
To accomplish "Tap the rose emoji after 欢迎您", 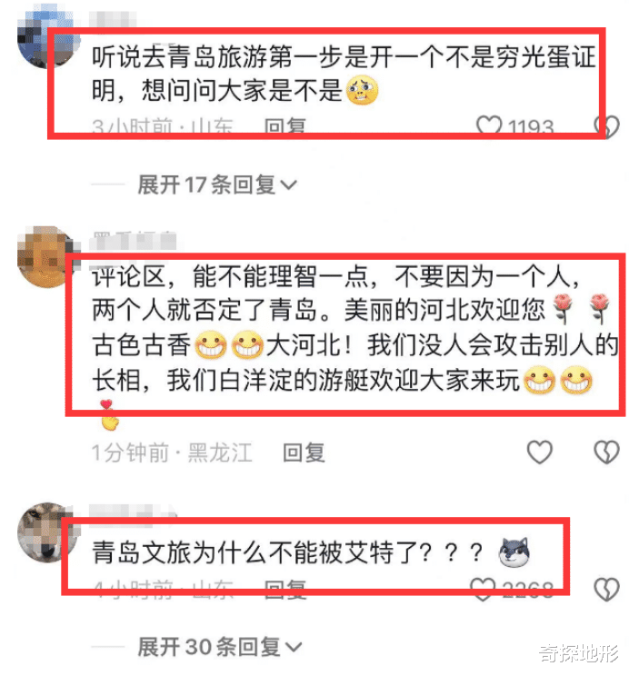I will pos(563,309).
